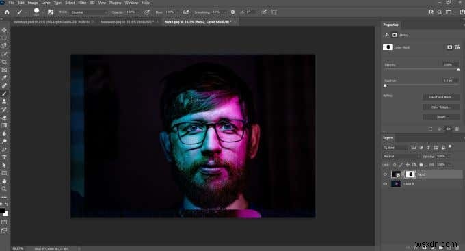Click the Invert button in Properties
Screen dimensions: 465x251
tap(441, 117)
